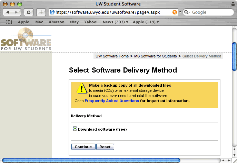Click the Reset button
Viewport: 237px width, 163px height.
[105, 147]
